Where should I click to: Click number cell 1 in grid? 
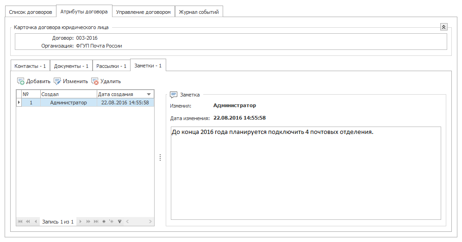click(x=31, y=103)
